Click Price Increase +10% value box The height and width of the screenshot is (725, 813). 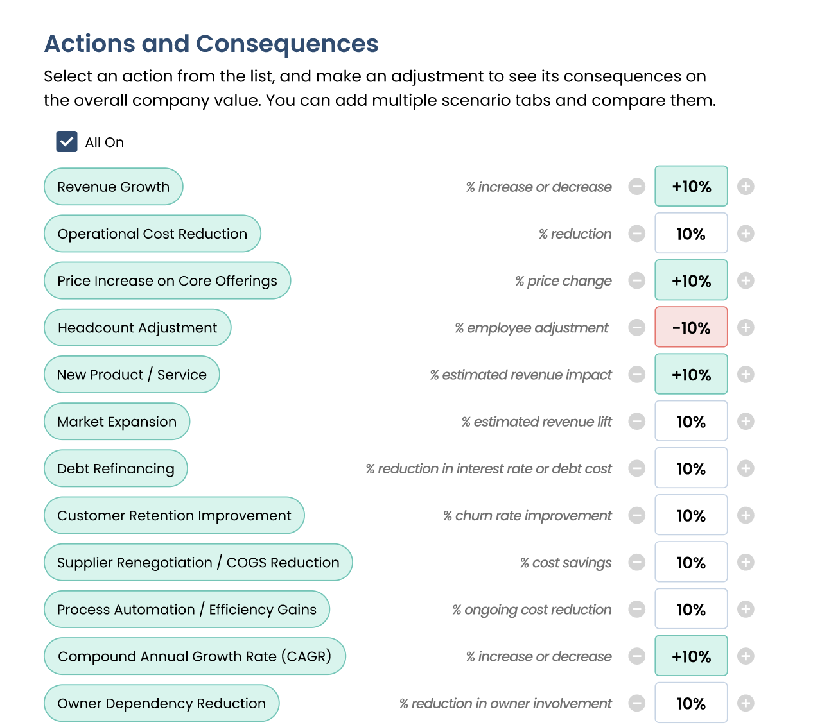tap(691, 280)
